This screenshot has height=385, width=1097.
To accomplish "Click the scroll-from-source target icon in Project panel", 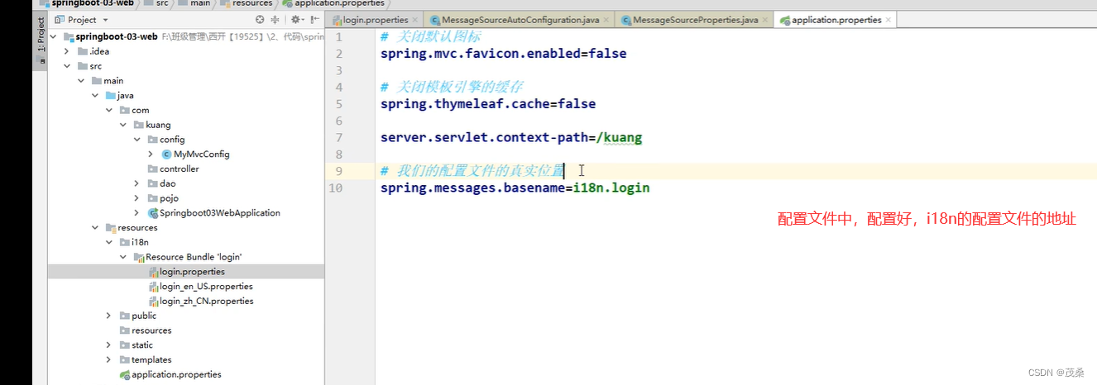I will click(x=261, y=19).
